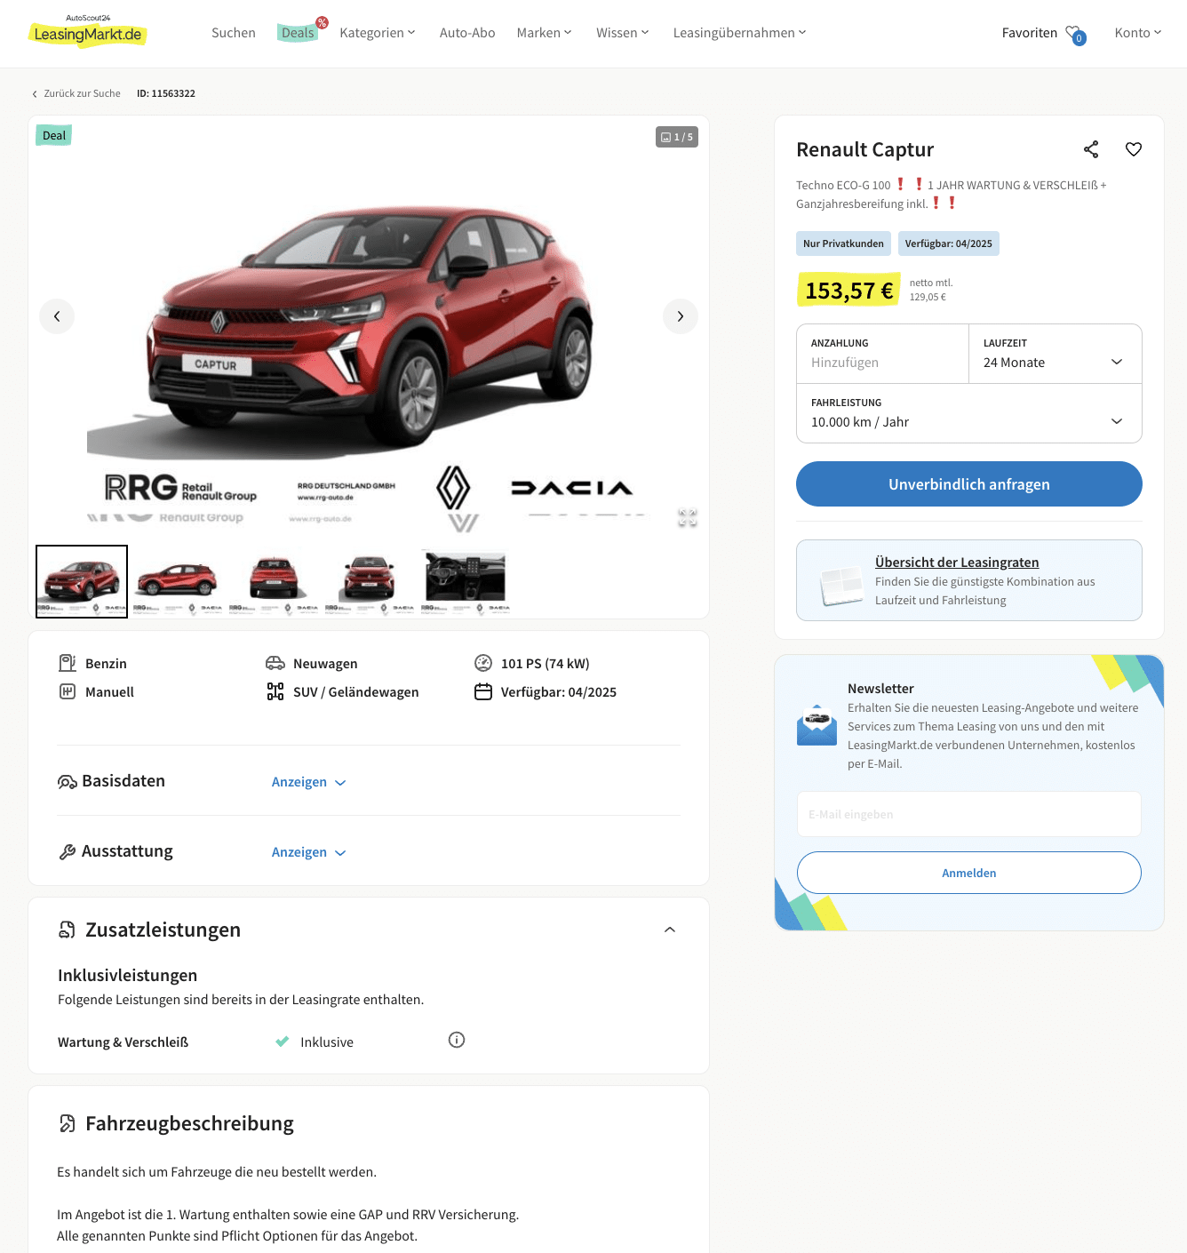Viewport: 1187px width, 1253px height.
Task: Go to previous car photo with left arrow
Action: point(57,316)
